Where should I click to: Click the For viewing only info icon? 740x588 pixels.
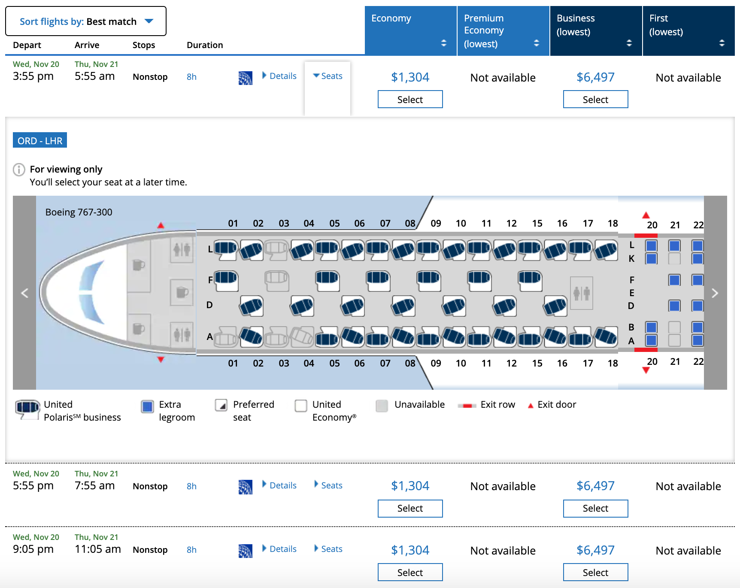tap(19, 170)
